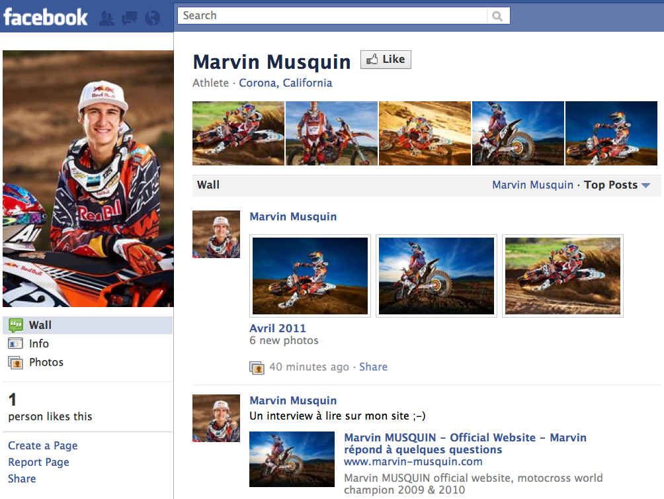Image resolution: width=664 pixels, height=499 pixels.
Task: Click inside the Search field
Action: [333, 16]
